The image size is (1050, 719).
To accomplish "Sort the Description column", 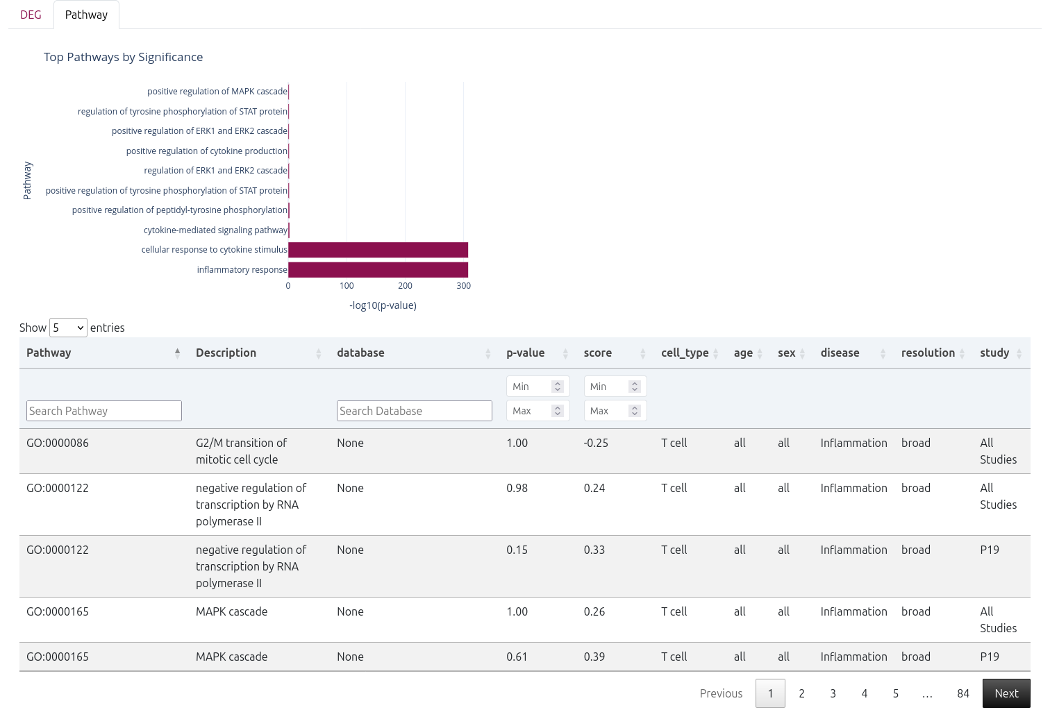I will (318, 352).
